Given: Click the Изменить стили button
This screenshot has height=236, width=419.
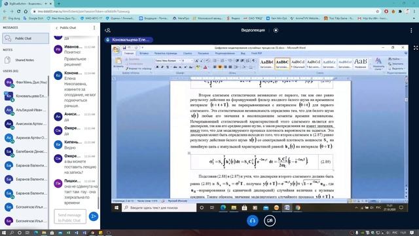Looking at the screenshot, I should tap(378, 64).
